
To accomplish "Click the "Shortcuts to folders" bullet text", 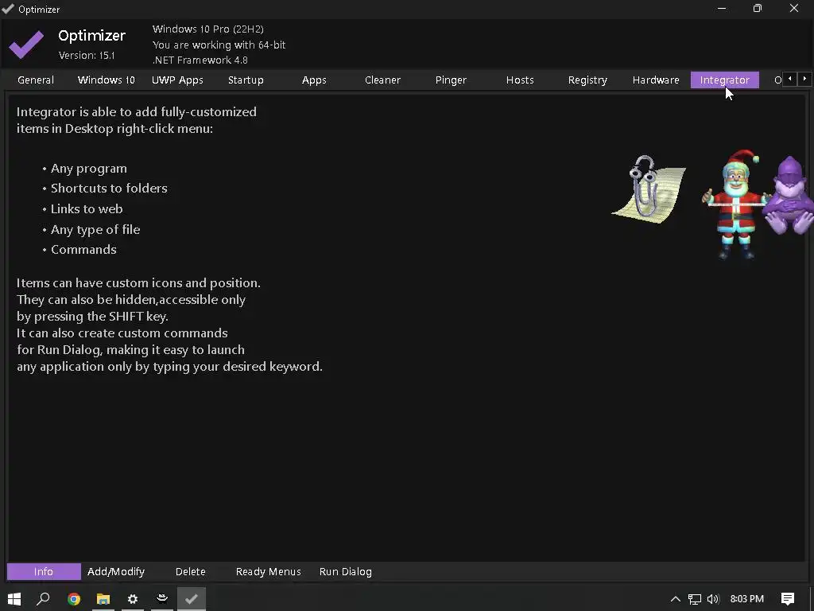I will tap(109, 188).
